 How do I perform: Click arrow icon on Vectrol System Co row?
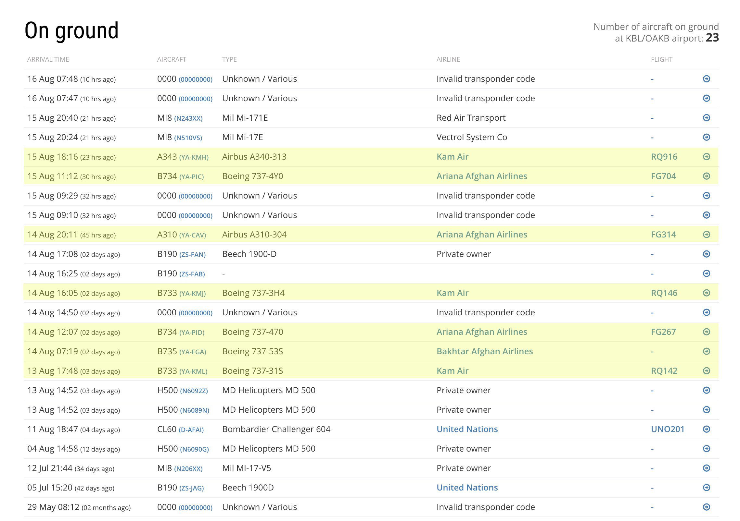pos(706,137)
